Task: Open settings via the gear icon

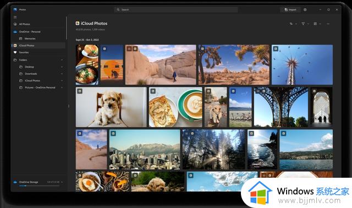Action: coord(305,10)
